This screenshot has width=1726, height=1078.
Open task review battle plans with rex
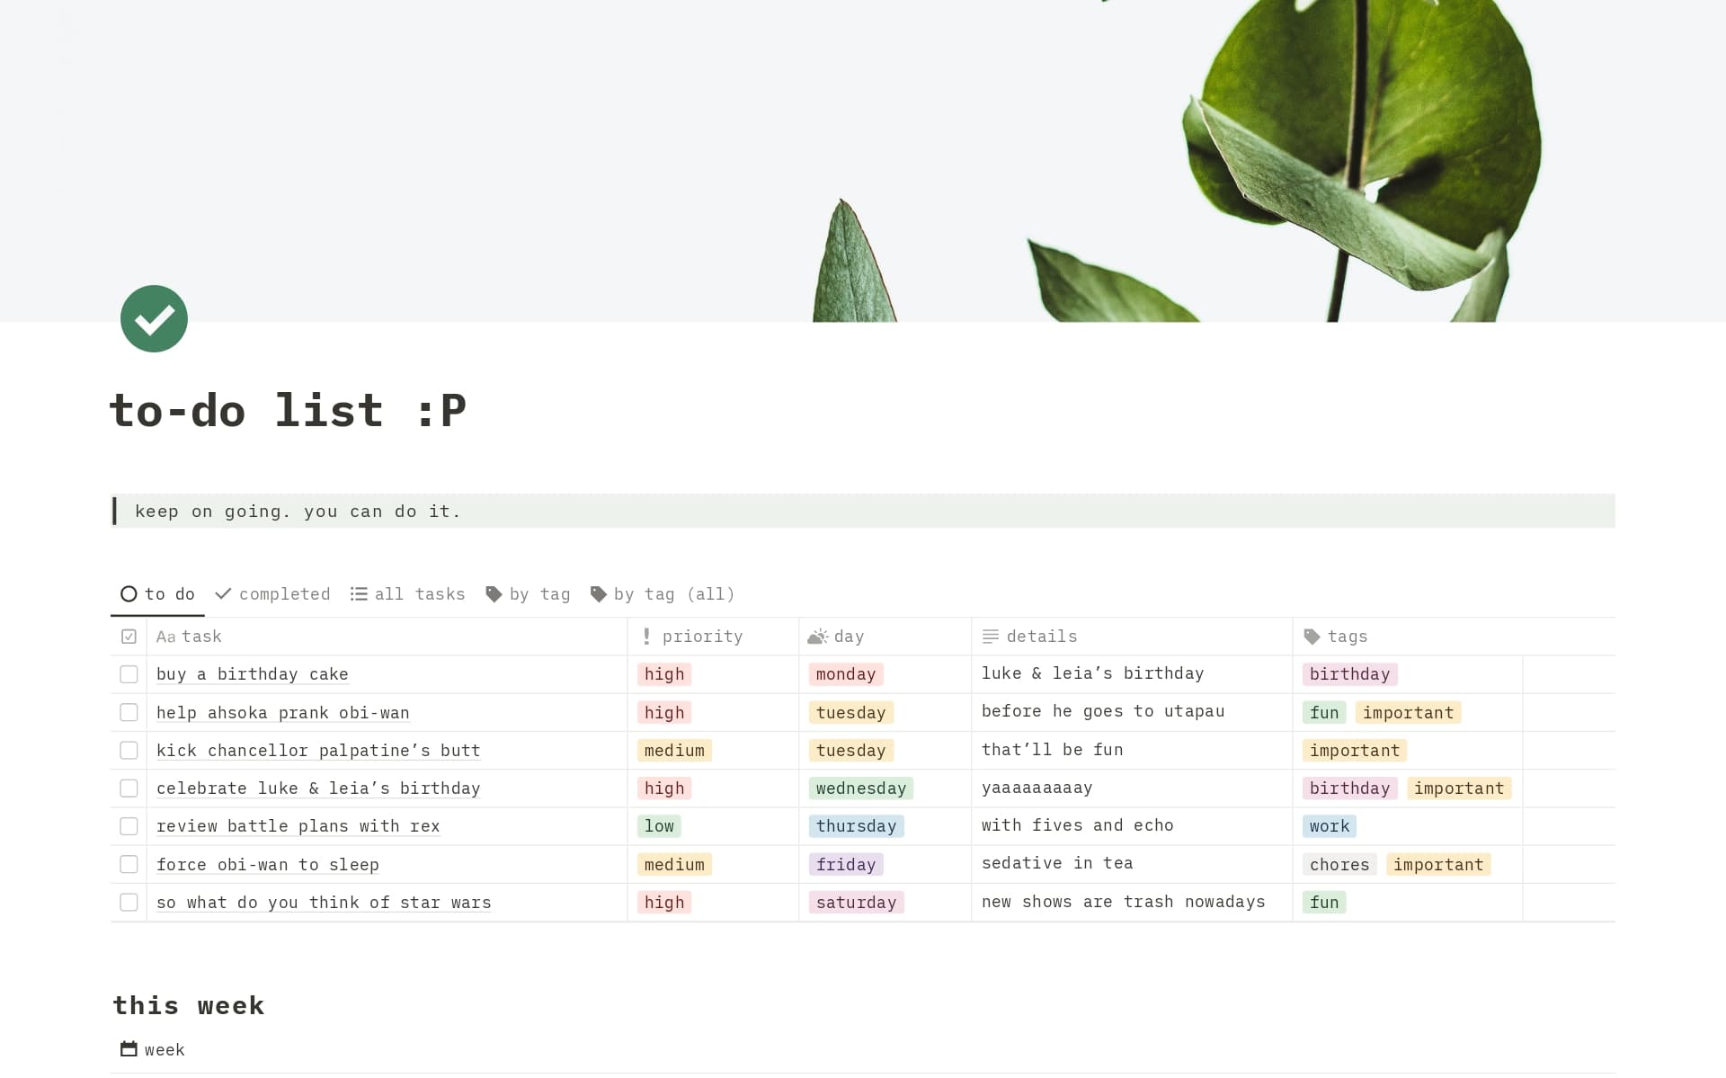click(298, 825)
